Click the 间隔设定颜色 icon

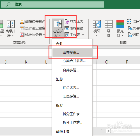22,22
